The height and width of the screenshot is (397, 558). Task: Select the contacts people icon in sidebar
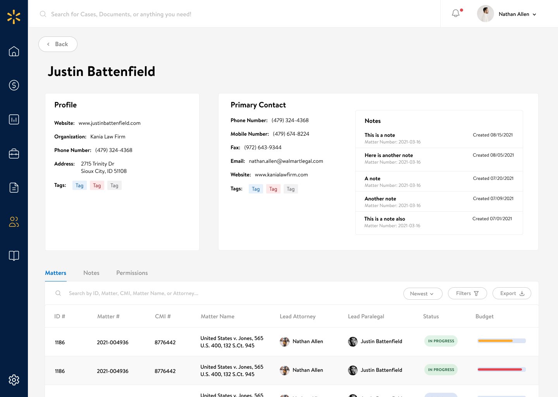pyautogui.click(x=14, y=222)
